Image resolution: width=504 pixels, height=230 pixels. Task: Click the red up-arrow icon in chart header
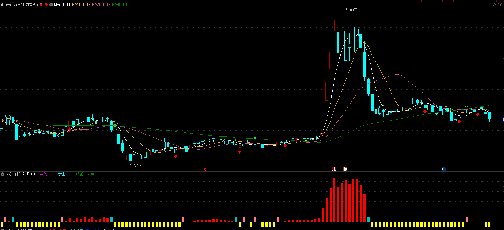point(46,5)
